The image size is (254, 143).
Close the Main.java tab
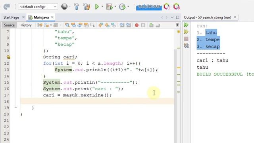pyautogui.click(x=52, y=17)
